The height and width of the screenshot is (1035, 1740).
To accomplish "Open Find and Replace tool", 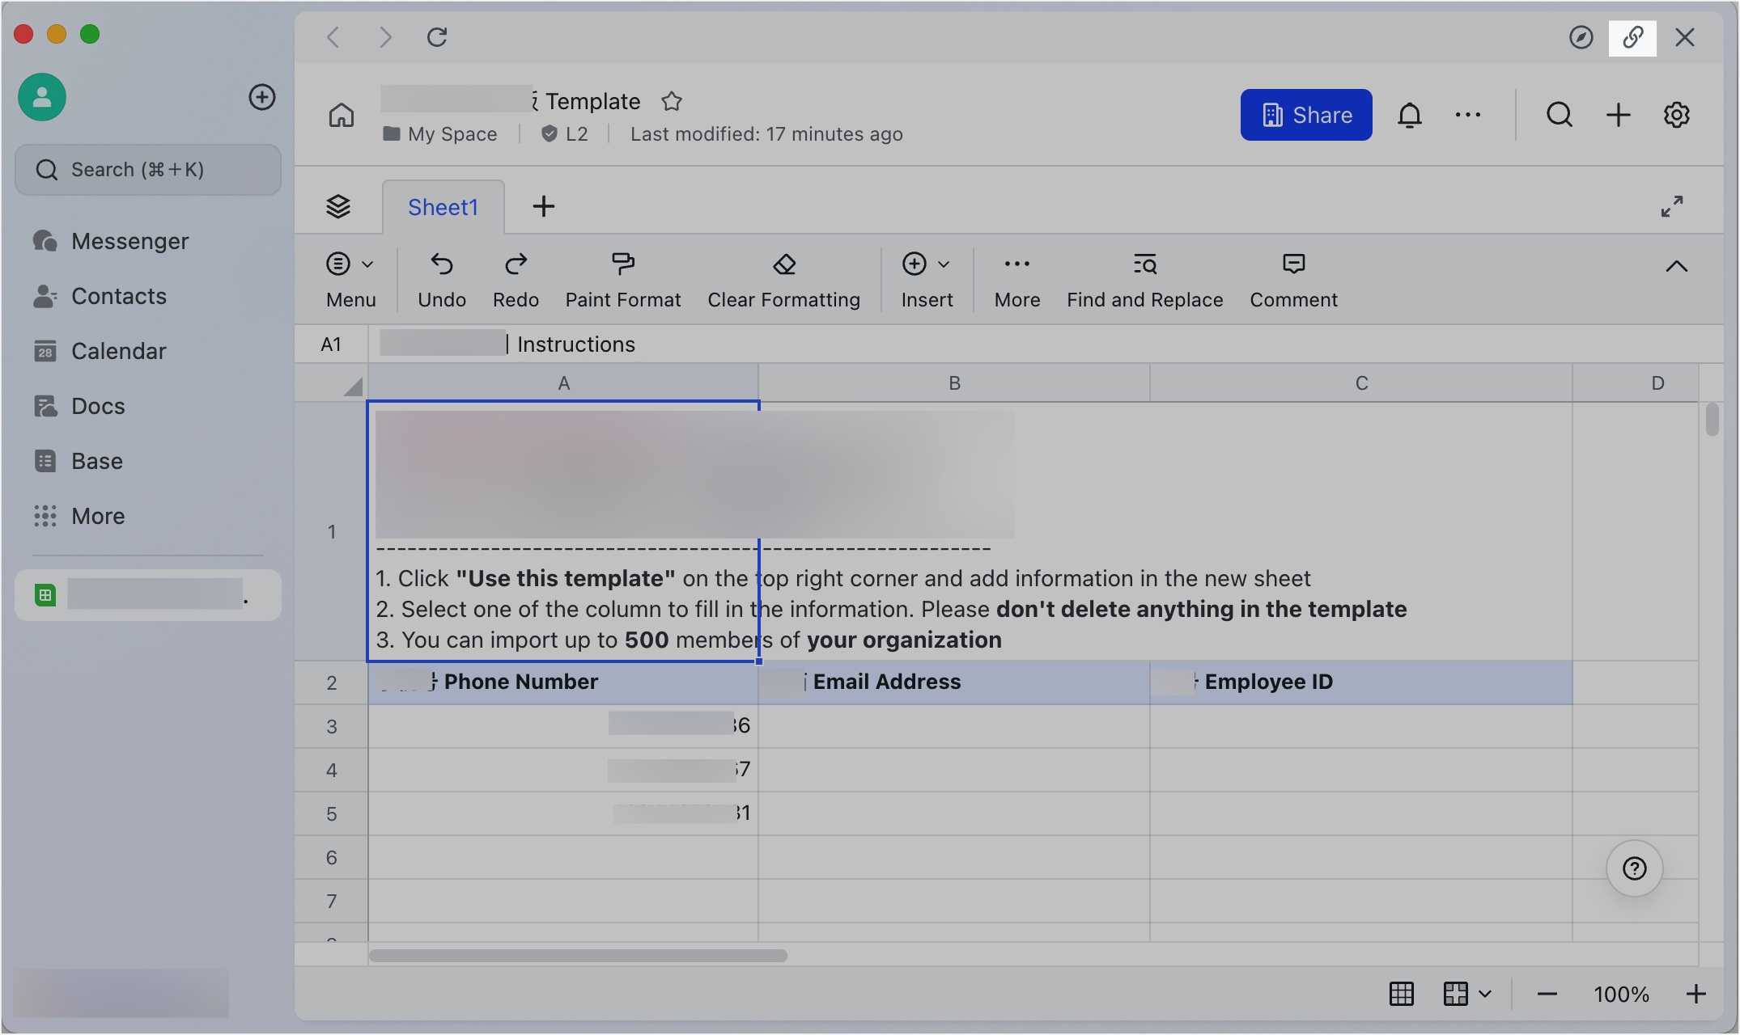I will [x=1144, y=264].
